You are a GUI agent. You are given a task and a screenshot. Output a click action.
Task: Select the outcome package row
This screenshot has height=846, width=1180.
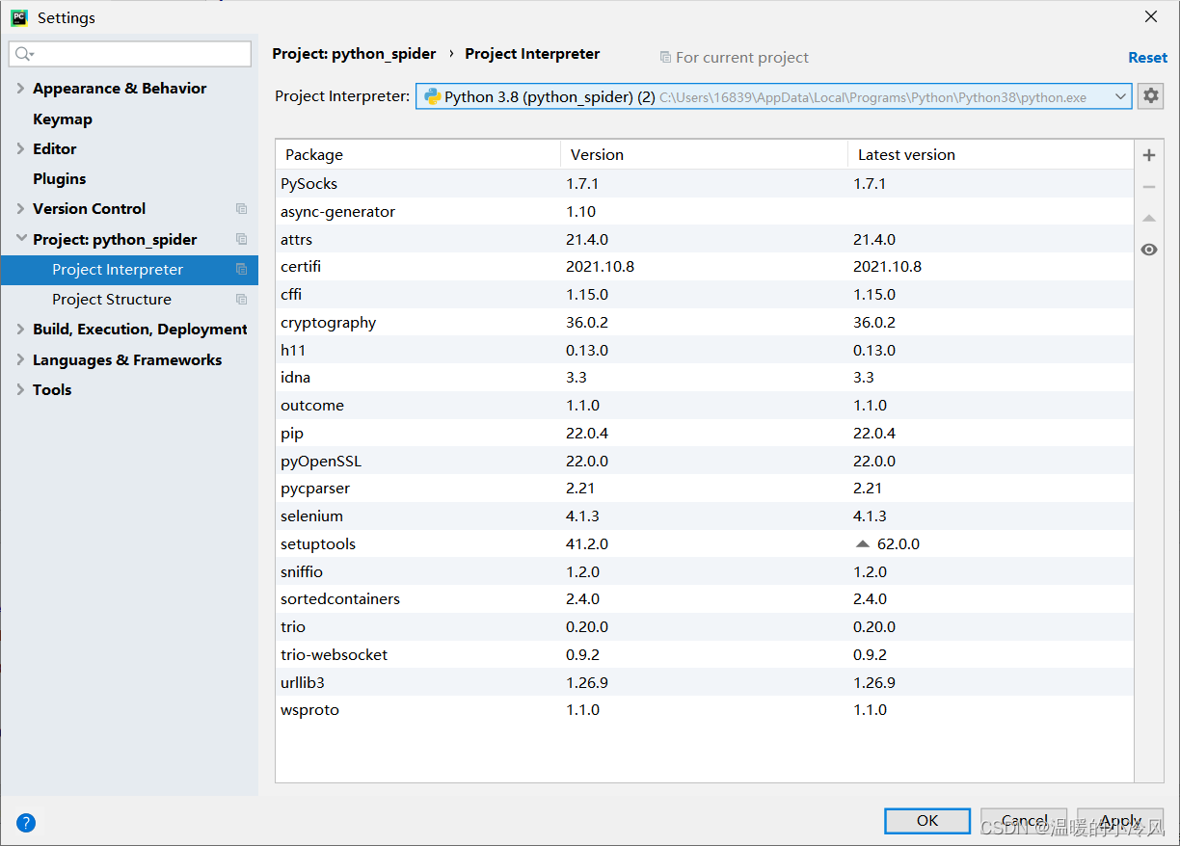tap(705, 406)
